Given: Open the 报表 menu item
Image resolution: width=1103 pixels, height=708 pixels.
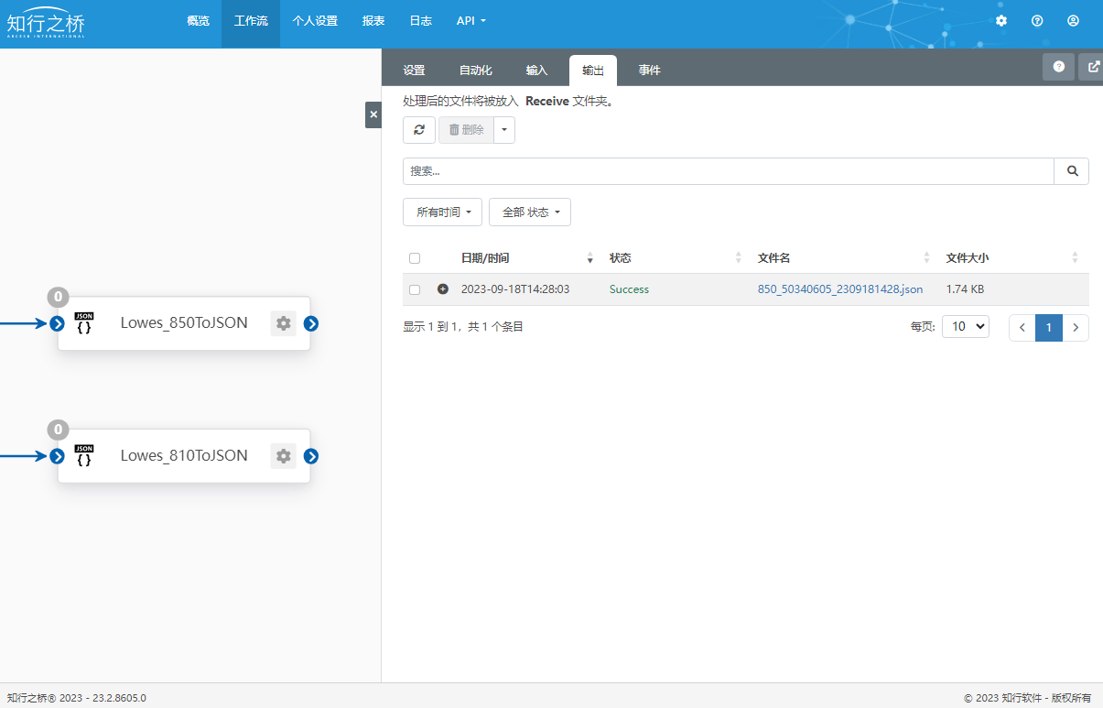Looking at the screenshot, I should [x=373, y=21].
